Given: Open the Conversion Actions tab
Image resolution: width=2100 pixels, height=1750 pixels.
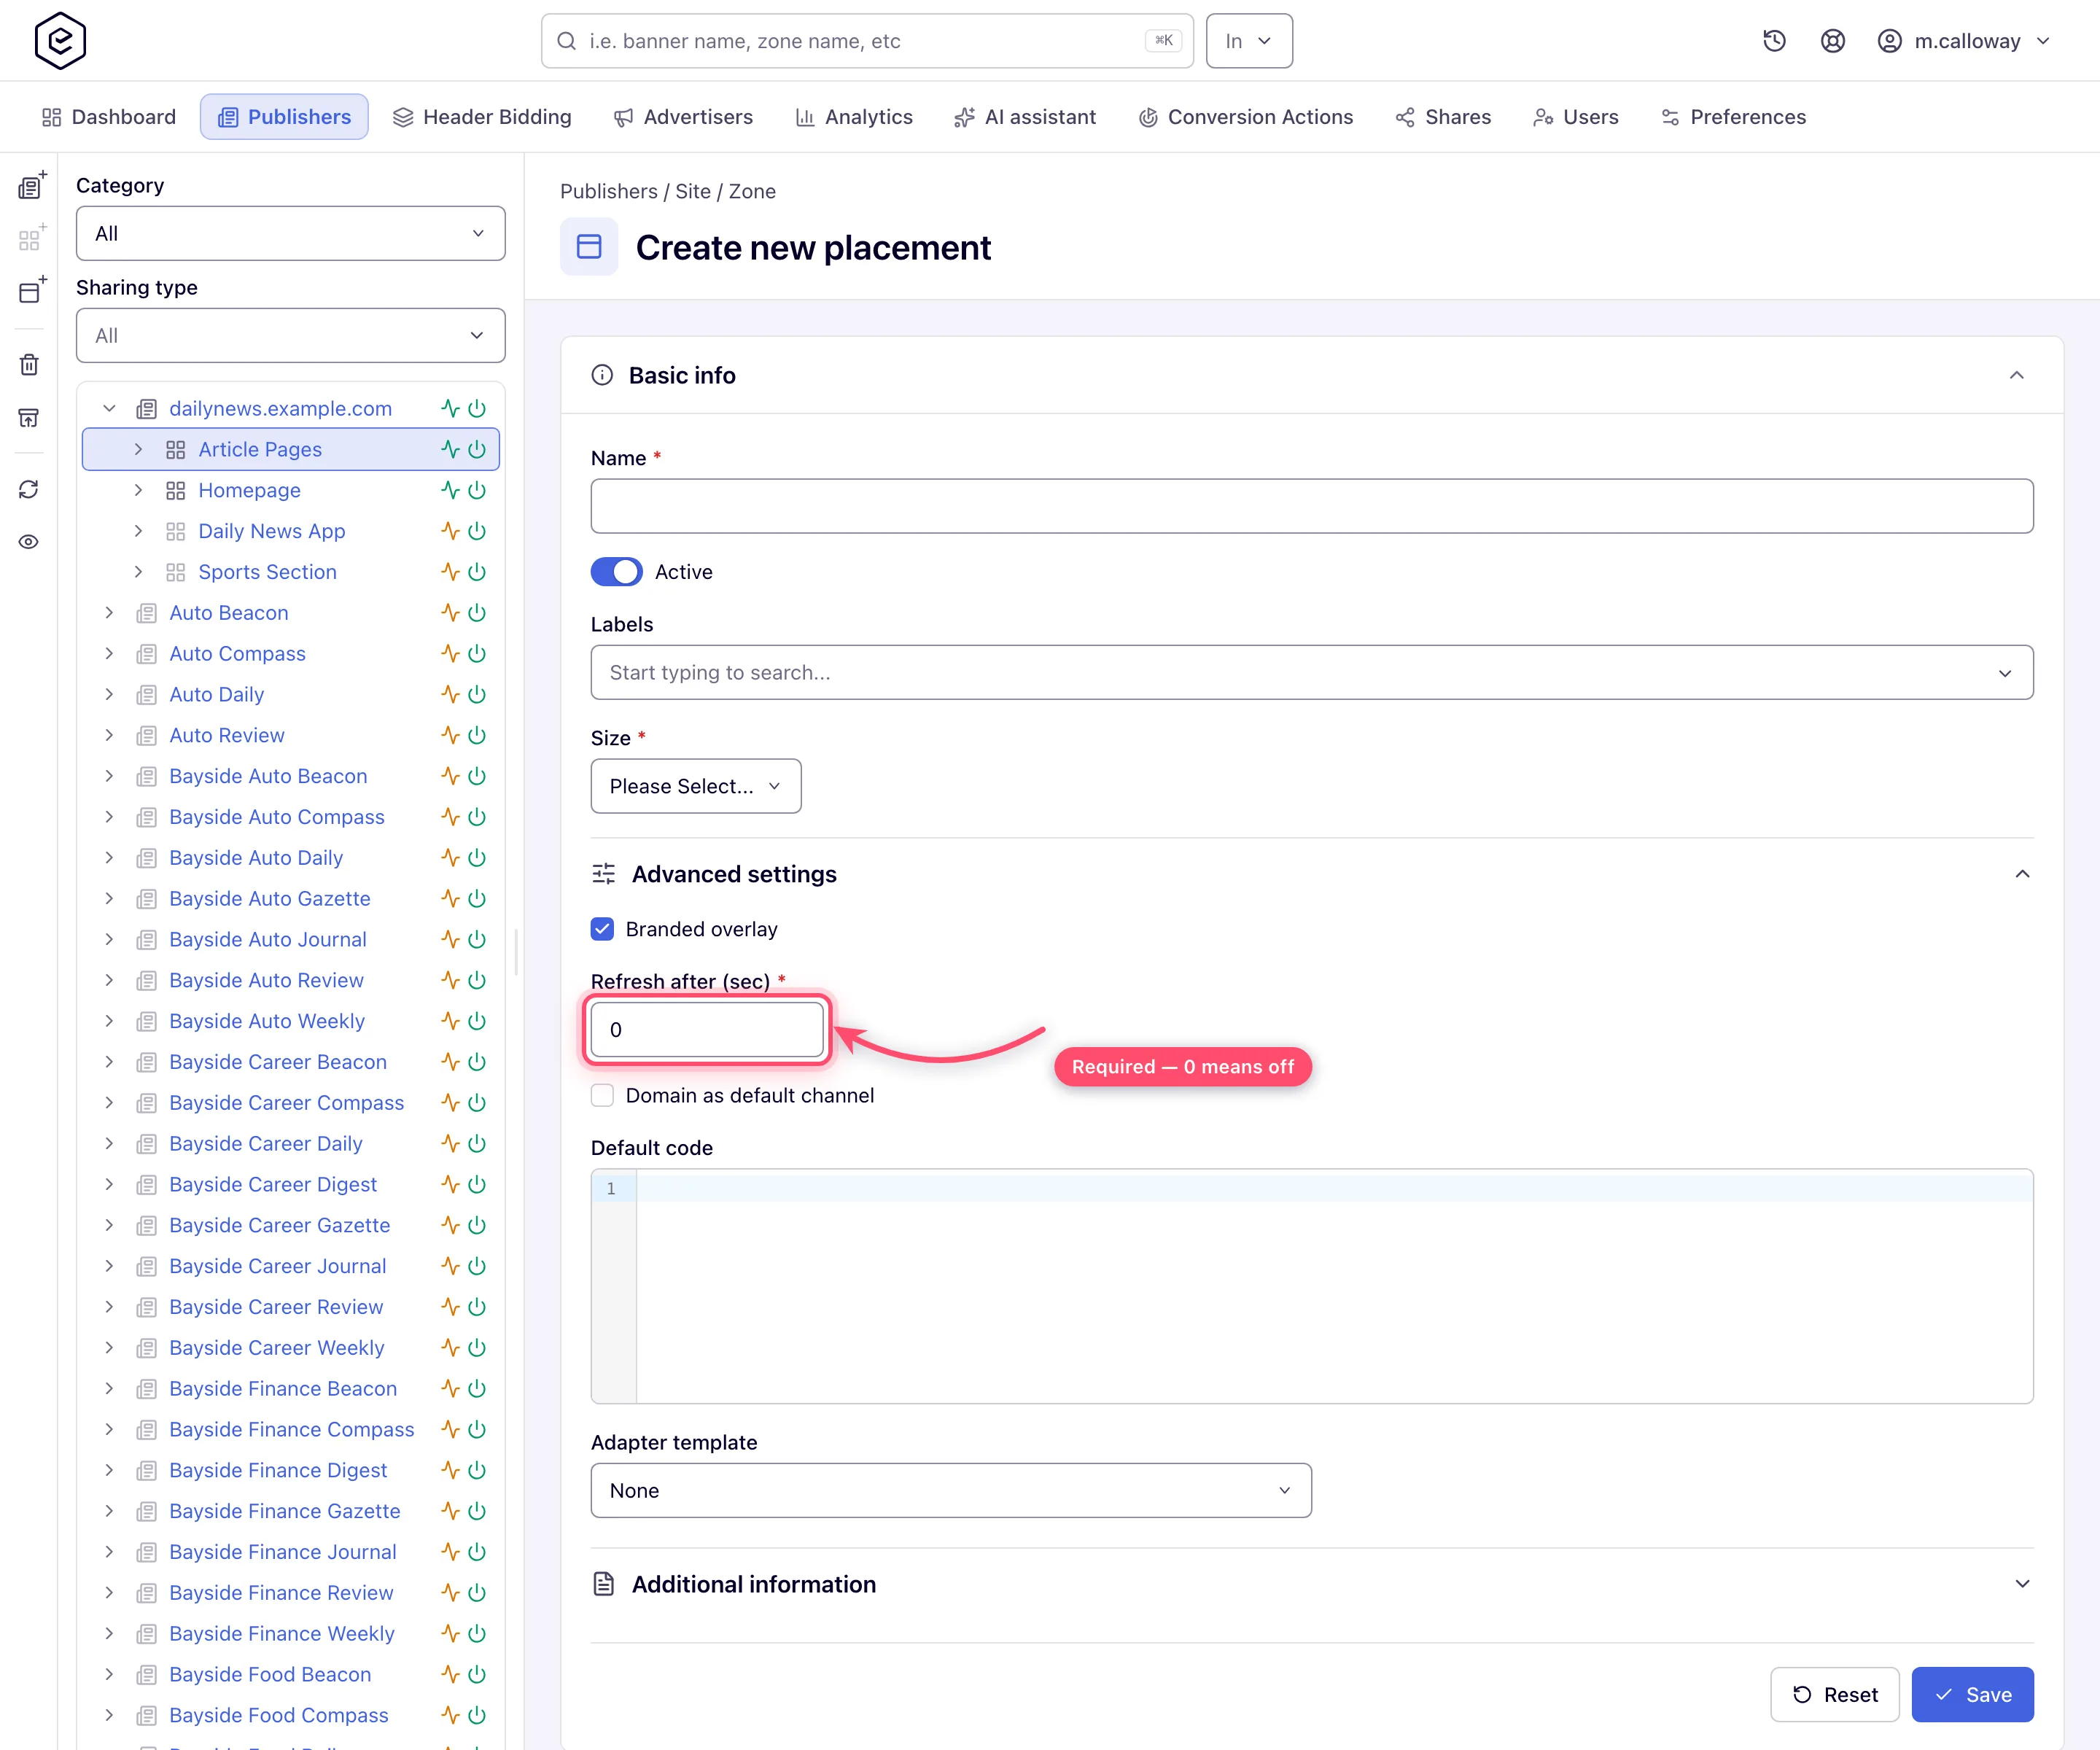Looking at the screenshot, I should [1245, 117].
